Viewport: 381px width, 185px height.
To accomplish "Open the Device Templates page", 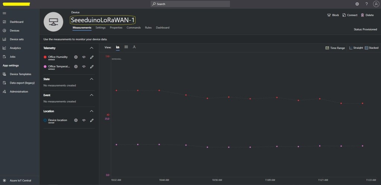I will [x=20, y=74].
